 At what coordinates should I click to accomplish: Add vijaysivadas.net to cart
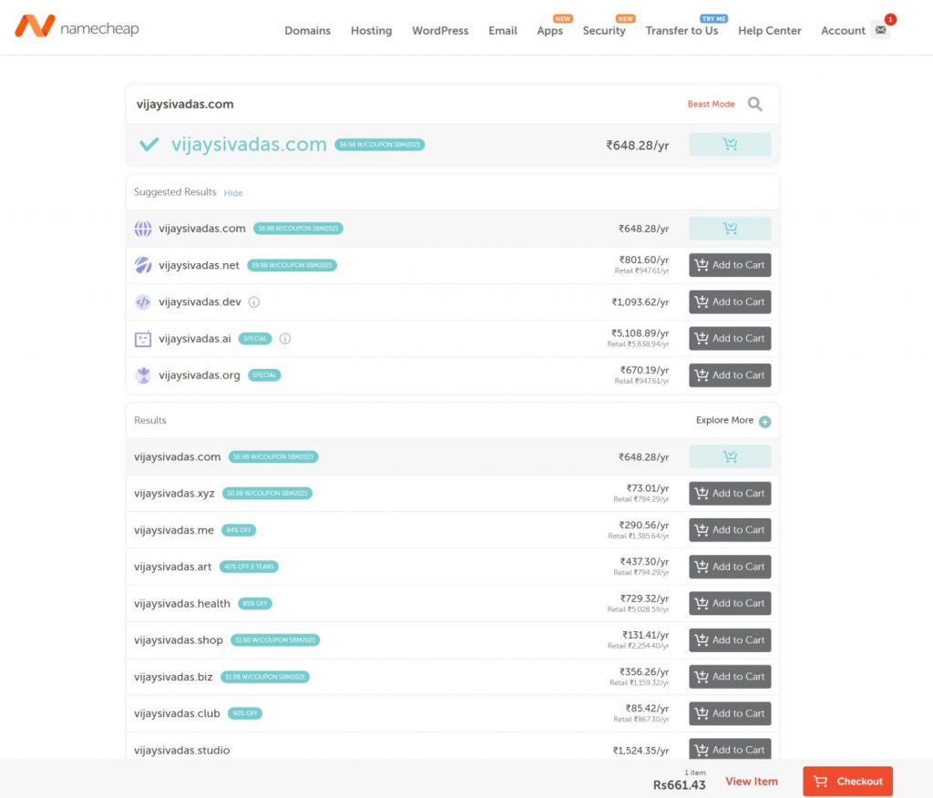point(730,265)
